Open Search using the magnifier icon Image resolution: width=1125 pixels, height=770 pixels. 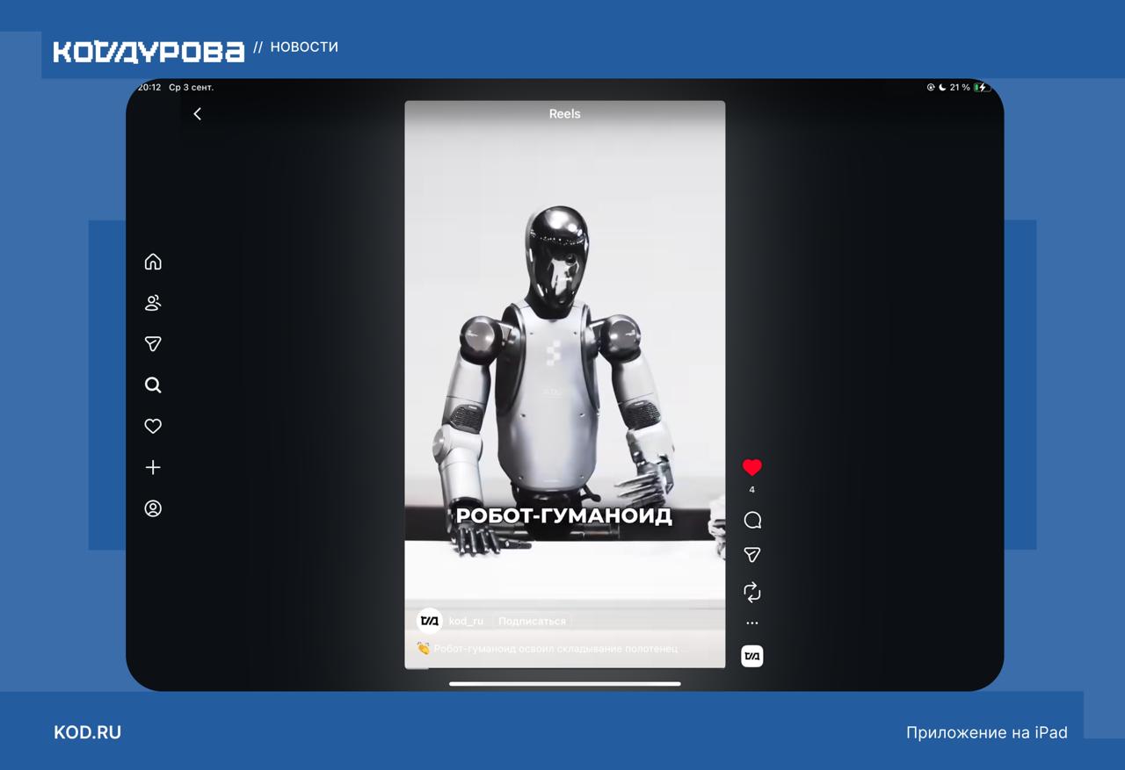(x=153, y=385)
